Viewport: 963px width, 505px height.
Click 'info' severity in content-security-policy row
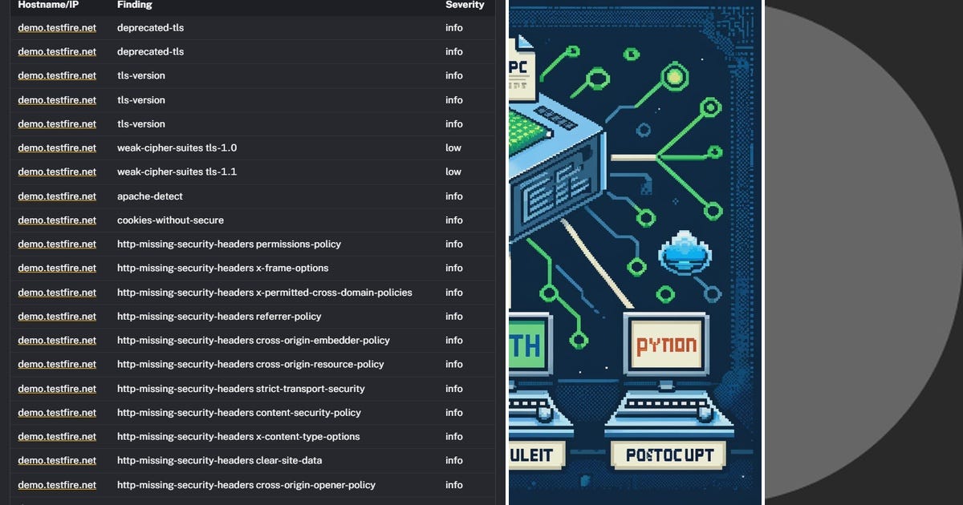click(454, 412)
